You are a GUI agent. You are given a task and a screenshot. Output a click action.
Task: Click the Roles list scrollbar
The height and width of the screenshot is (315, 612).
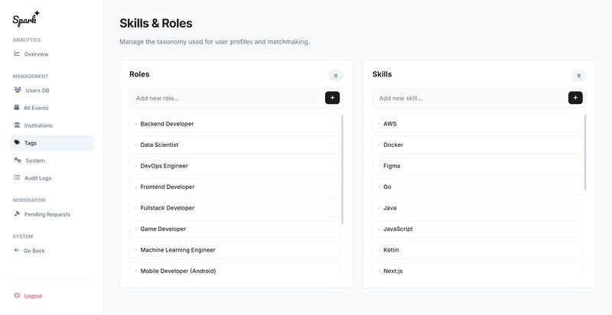tap(343, 168)
